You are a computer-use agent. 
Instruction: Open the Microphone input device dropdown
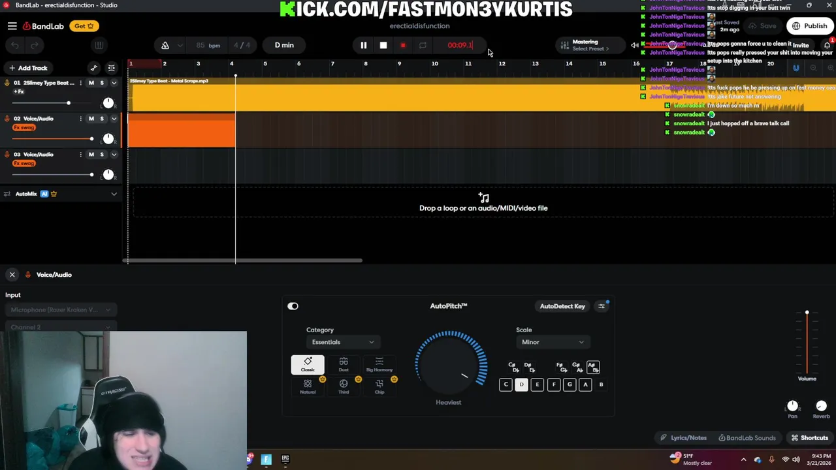coord(61,310)
